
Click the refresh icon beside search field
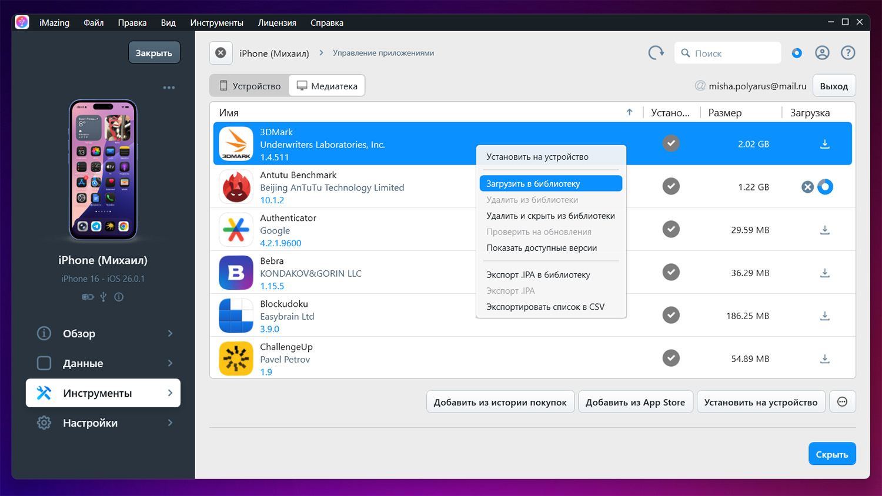point(656,53)
